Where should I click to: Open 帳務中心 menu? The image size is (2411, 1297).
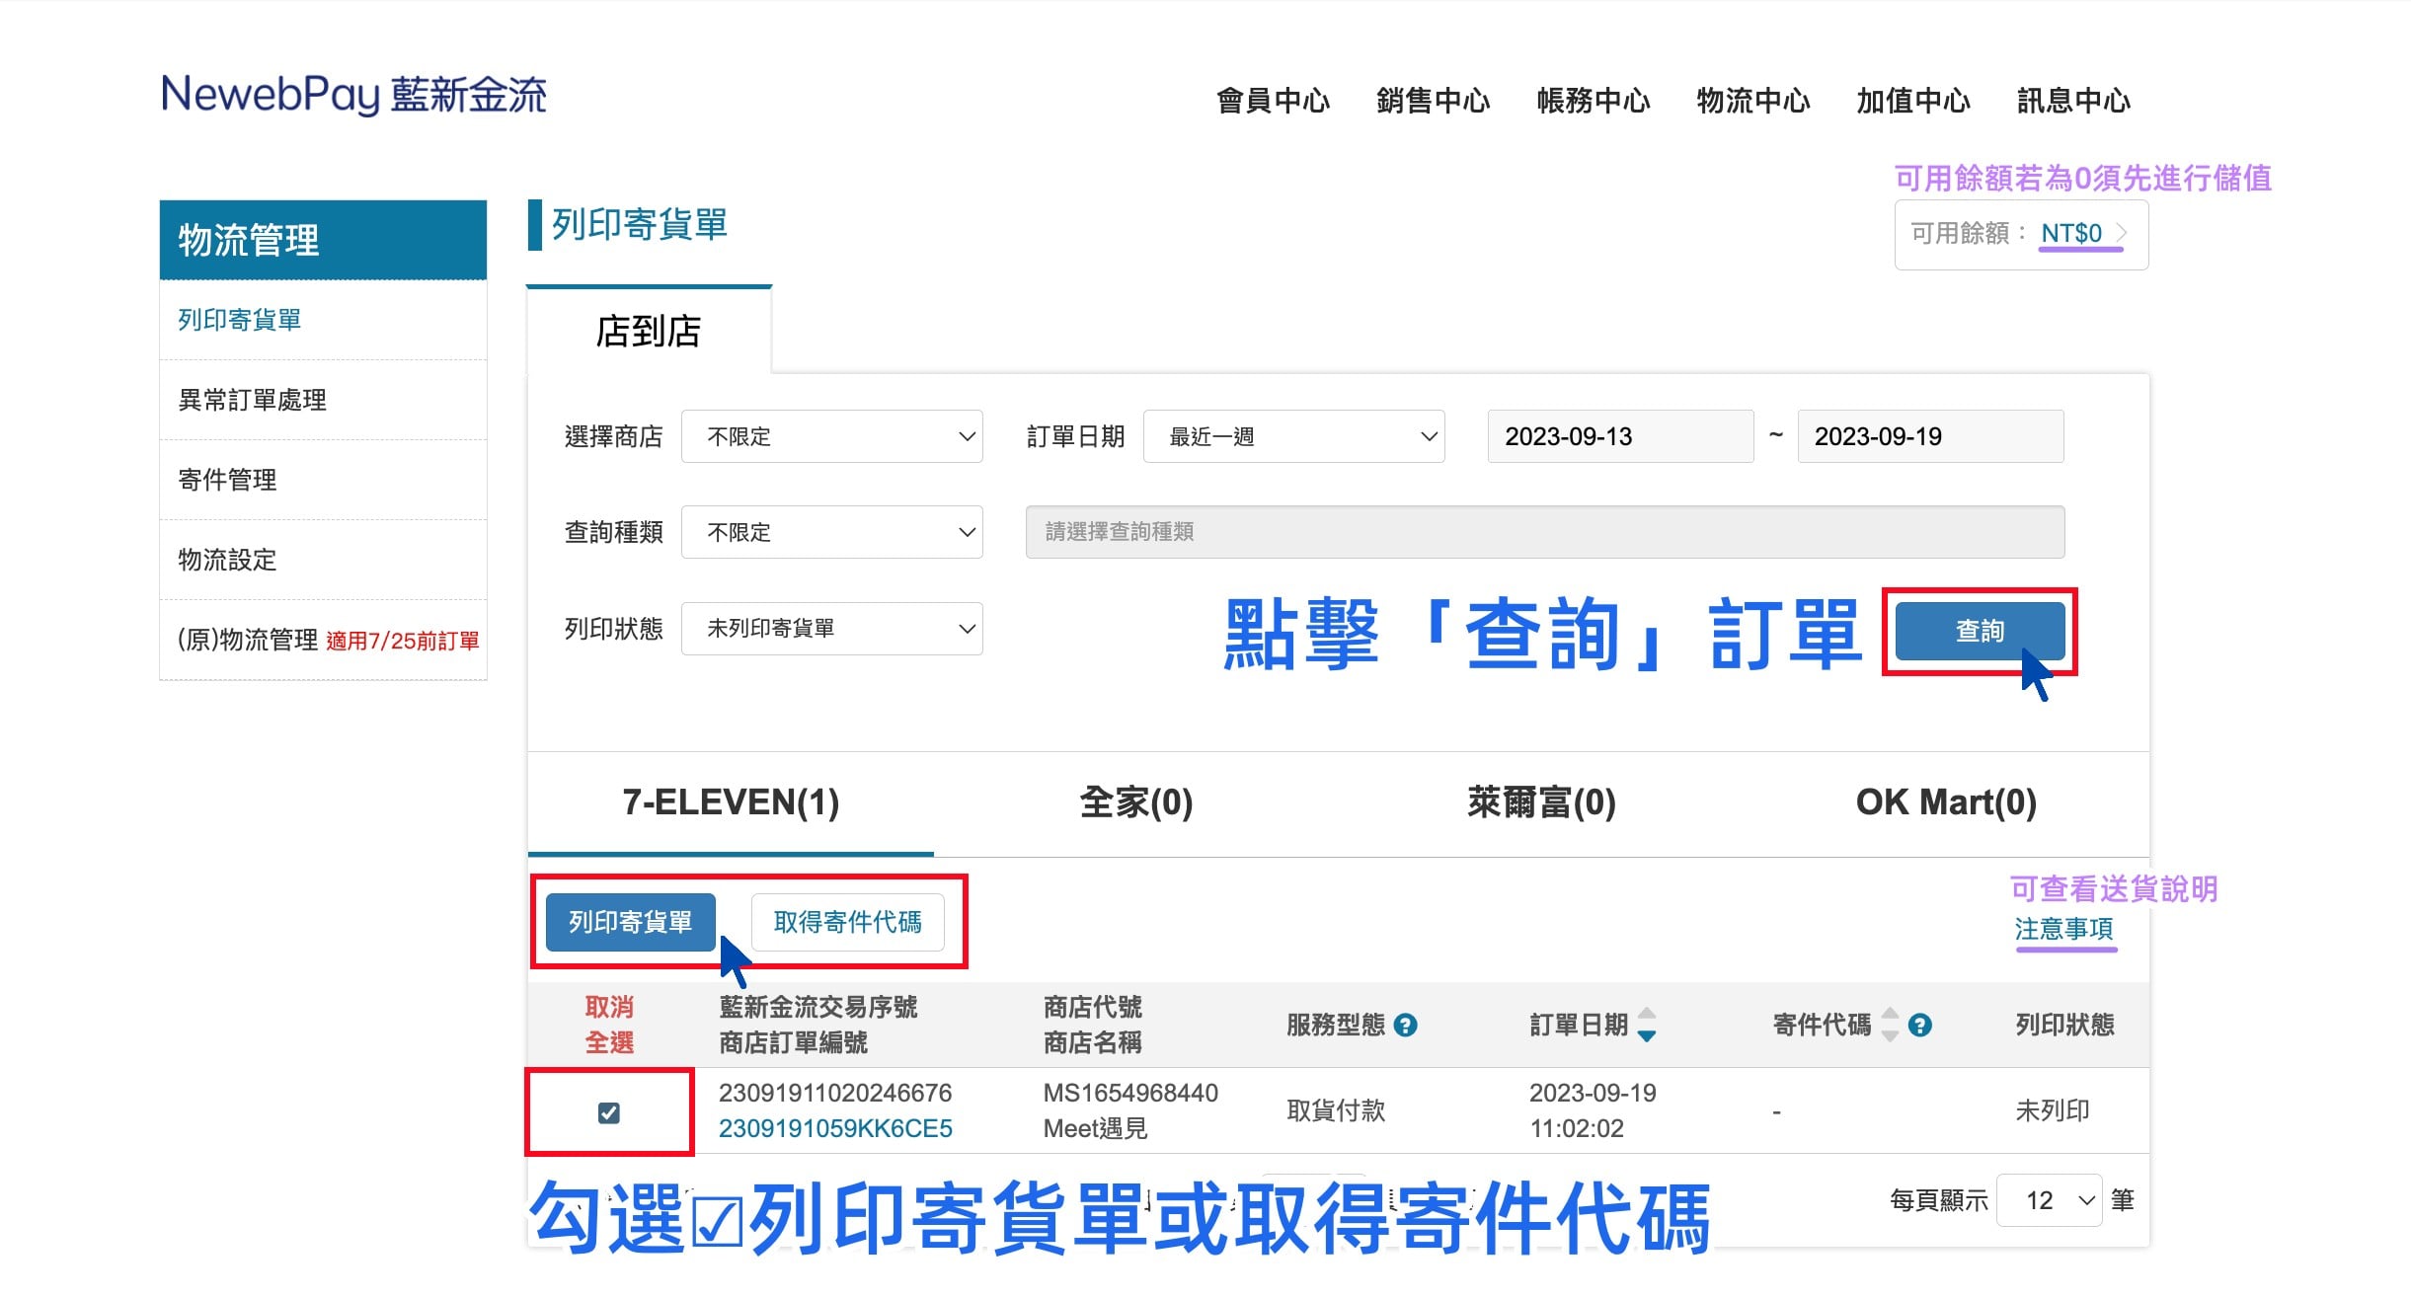[1594, 101]
